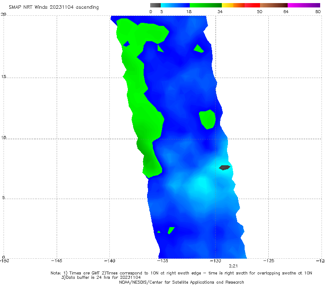Click the color bar label '50'
This screenshot has width=325, height=285.
[260, 11]
